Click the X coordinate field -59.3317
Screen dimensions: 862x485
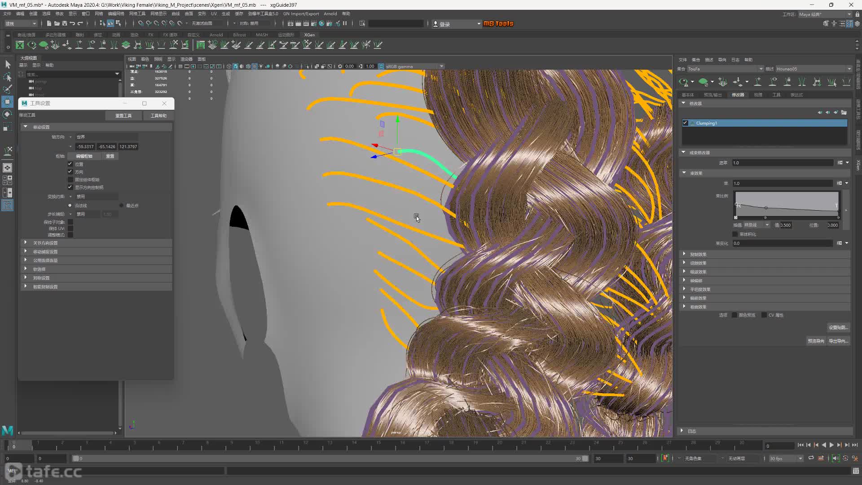[x=85, y=146]
